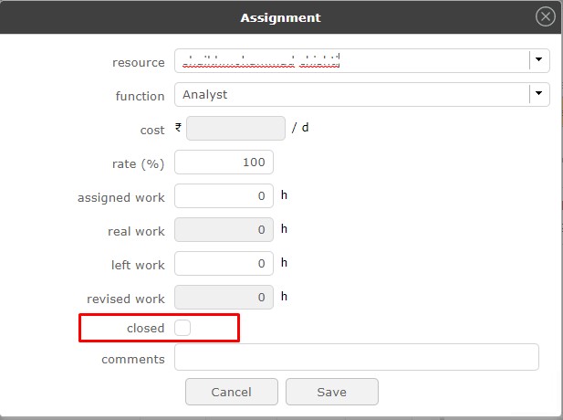563x420 pixels.
Task: Select the function field showing Analyst
Action: point(351,94)
